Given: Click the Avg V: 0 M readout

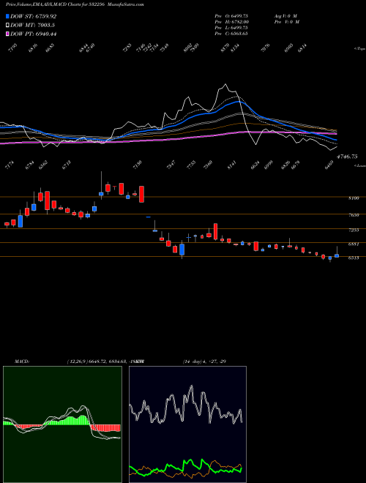Looking at the screenshot, I should click(286, 15).
